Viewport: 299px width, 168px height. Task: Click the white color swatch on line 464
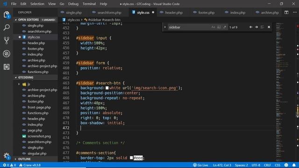pos(107,88)
